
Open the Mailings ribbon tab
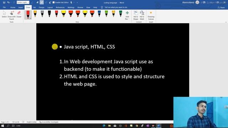tap(71, 7)
